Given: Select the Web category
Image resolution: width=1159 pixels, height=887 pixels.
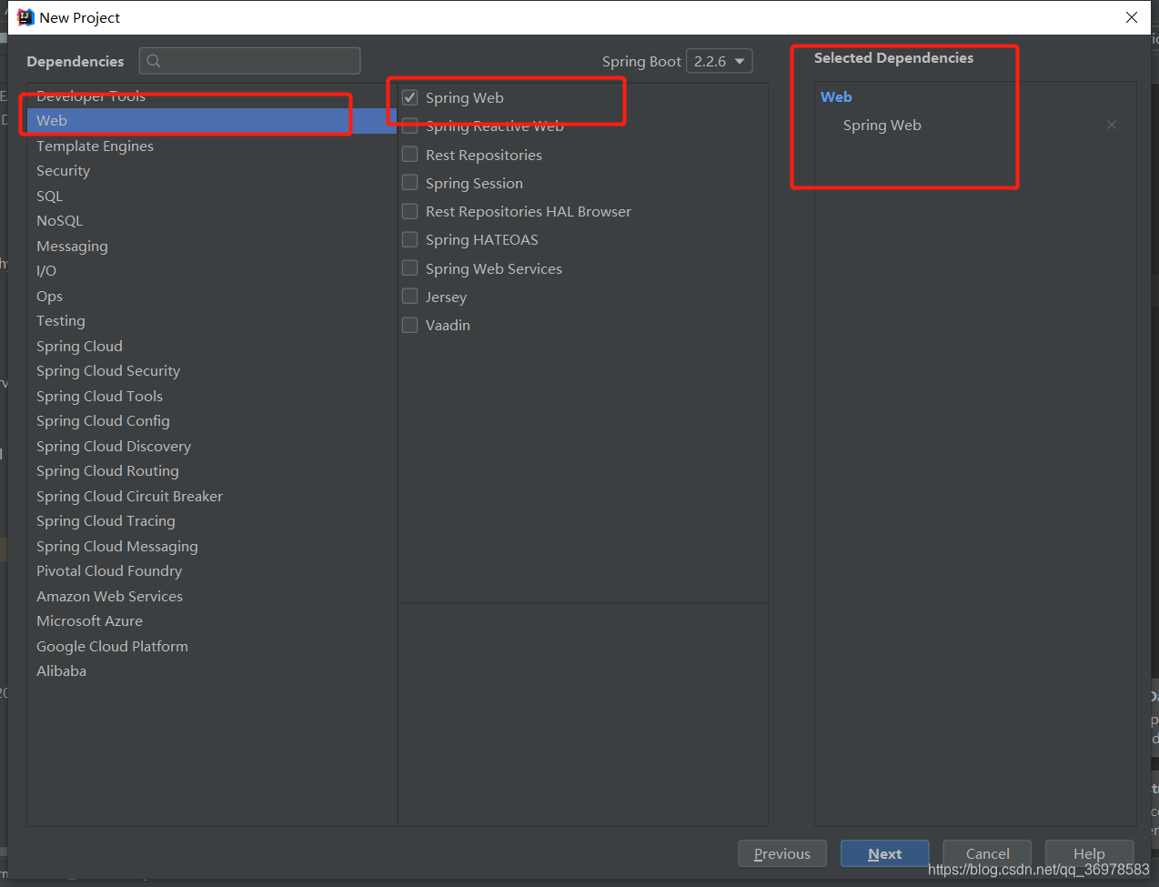Looking at the screenshot, I should (x=212, y=121).
